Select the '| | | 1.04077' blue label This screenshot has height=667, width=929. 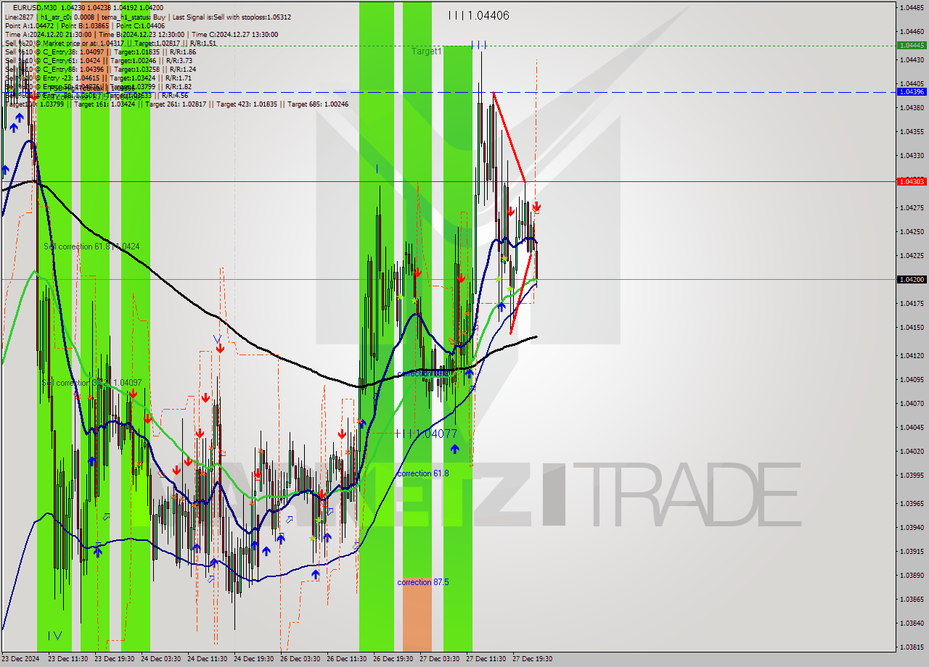tap(427, 433)
